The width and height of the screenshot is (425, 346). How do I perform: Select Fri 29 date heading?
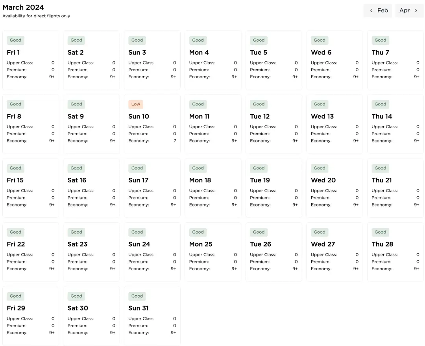(x=16, y=308)
